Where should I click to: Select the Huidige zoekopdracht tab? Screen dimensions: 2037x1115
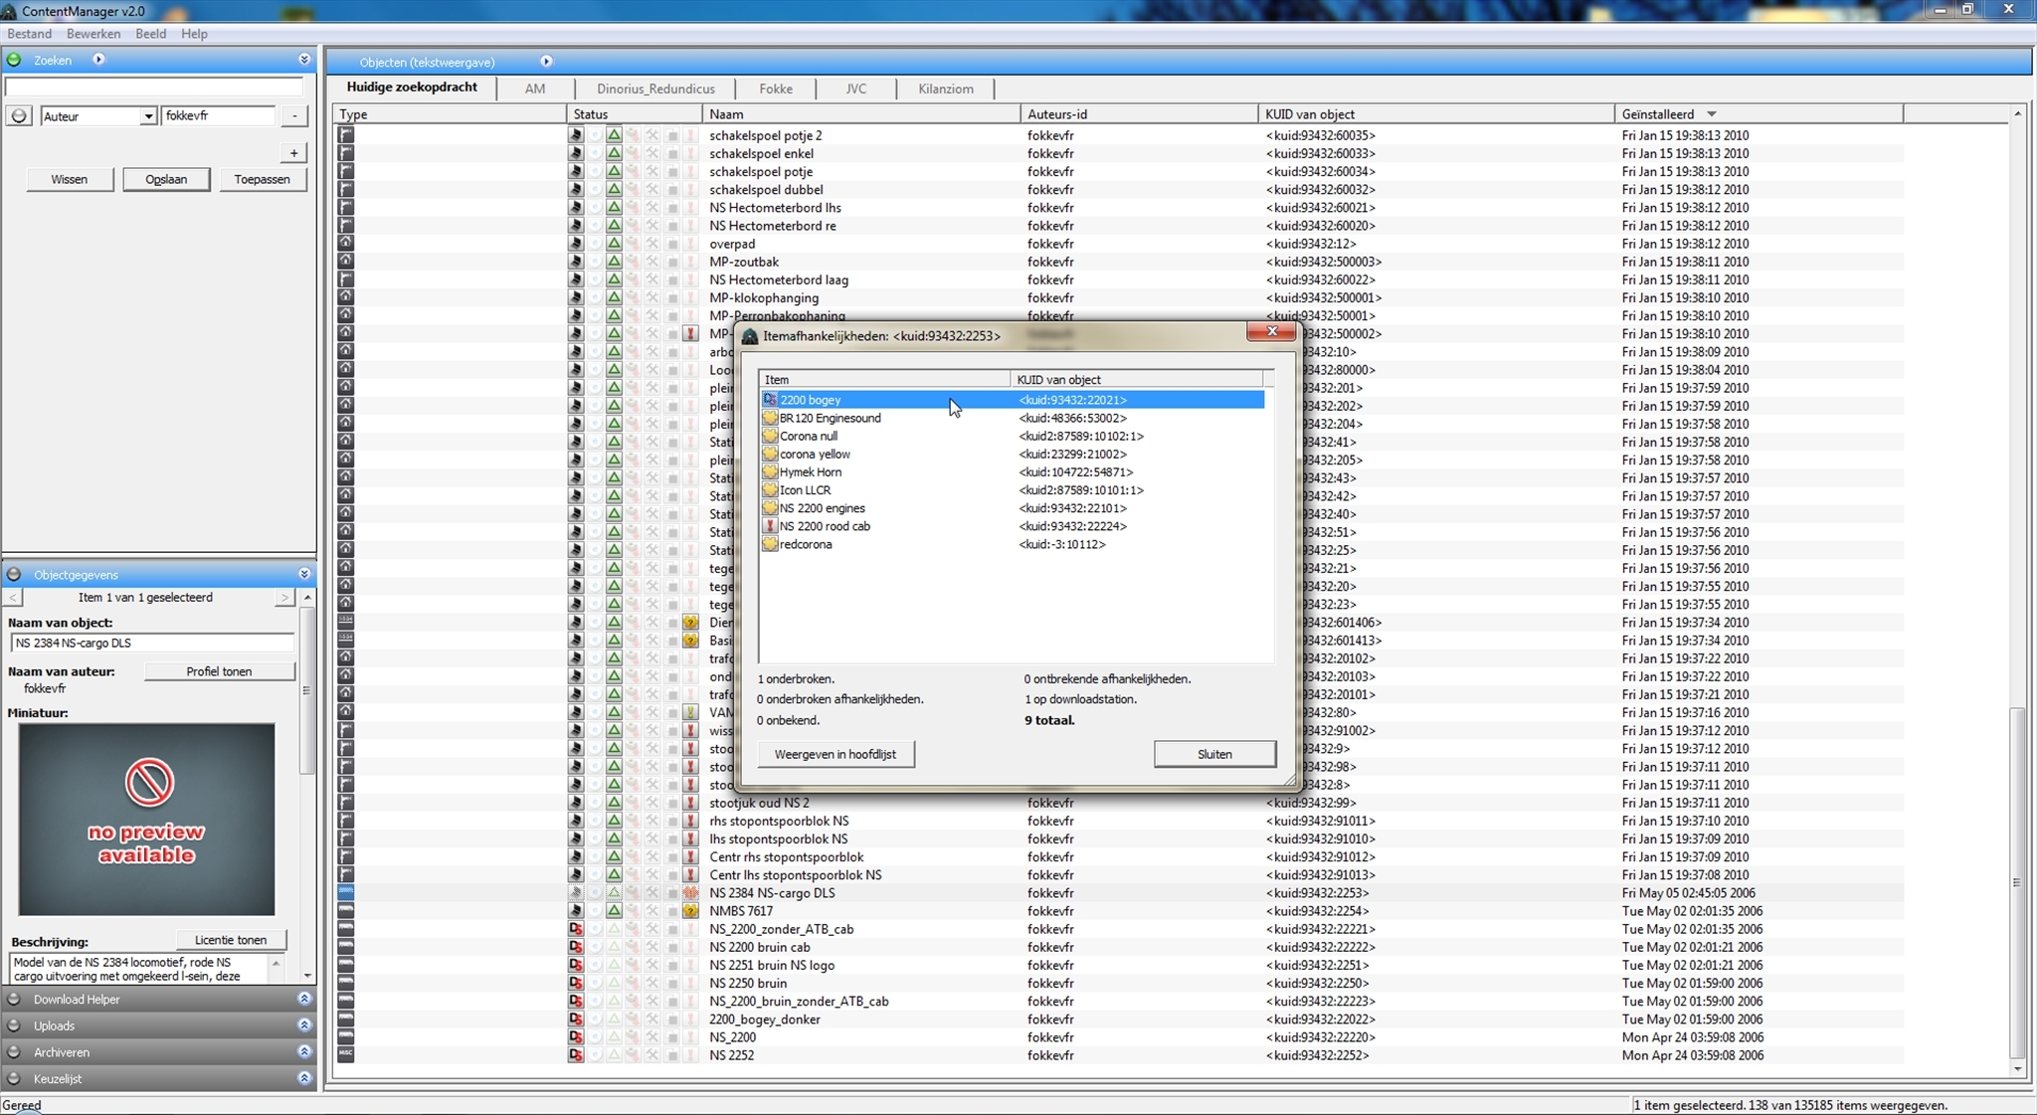tap(412, 88)
